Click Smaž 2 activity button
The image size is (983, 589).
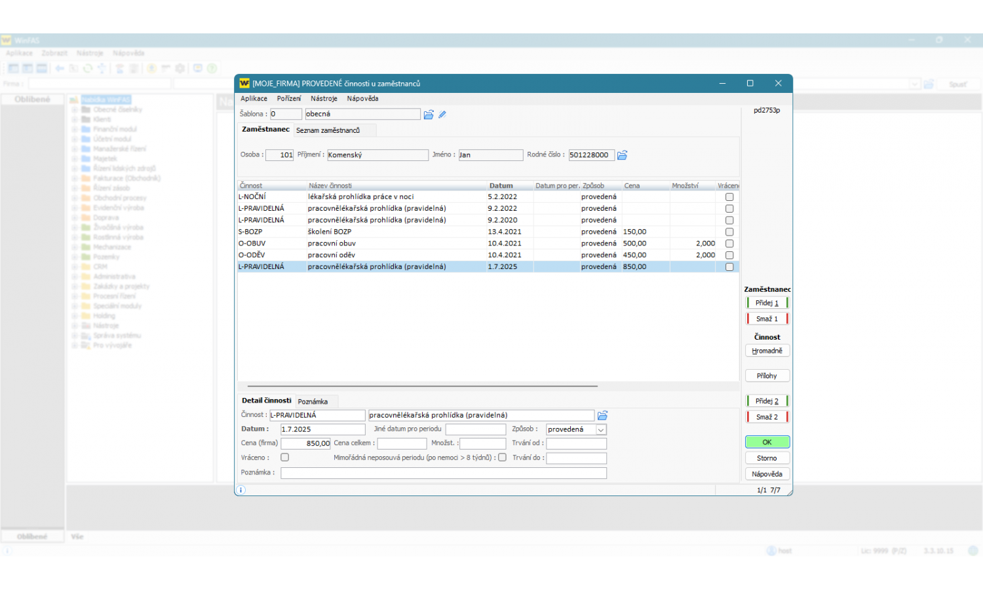point(767,417)
